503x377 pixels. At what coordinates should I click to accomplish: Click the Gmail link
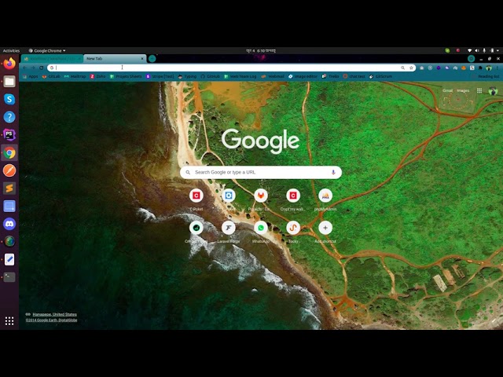click(447, 90)
